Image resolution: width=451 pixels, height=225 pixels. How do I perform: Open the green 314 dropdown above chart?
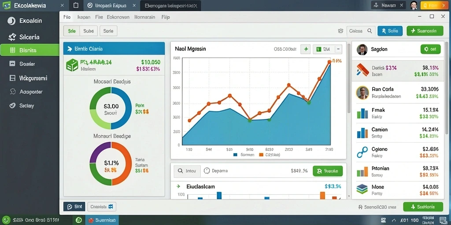(x=323, y=49)
